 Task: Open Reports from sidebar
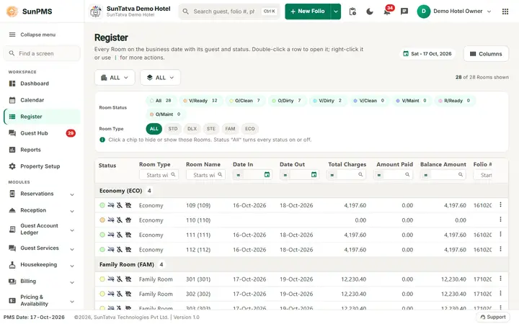pos(42,150)
